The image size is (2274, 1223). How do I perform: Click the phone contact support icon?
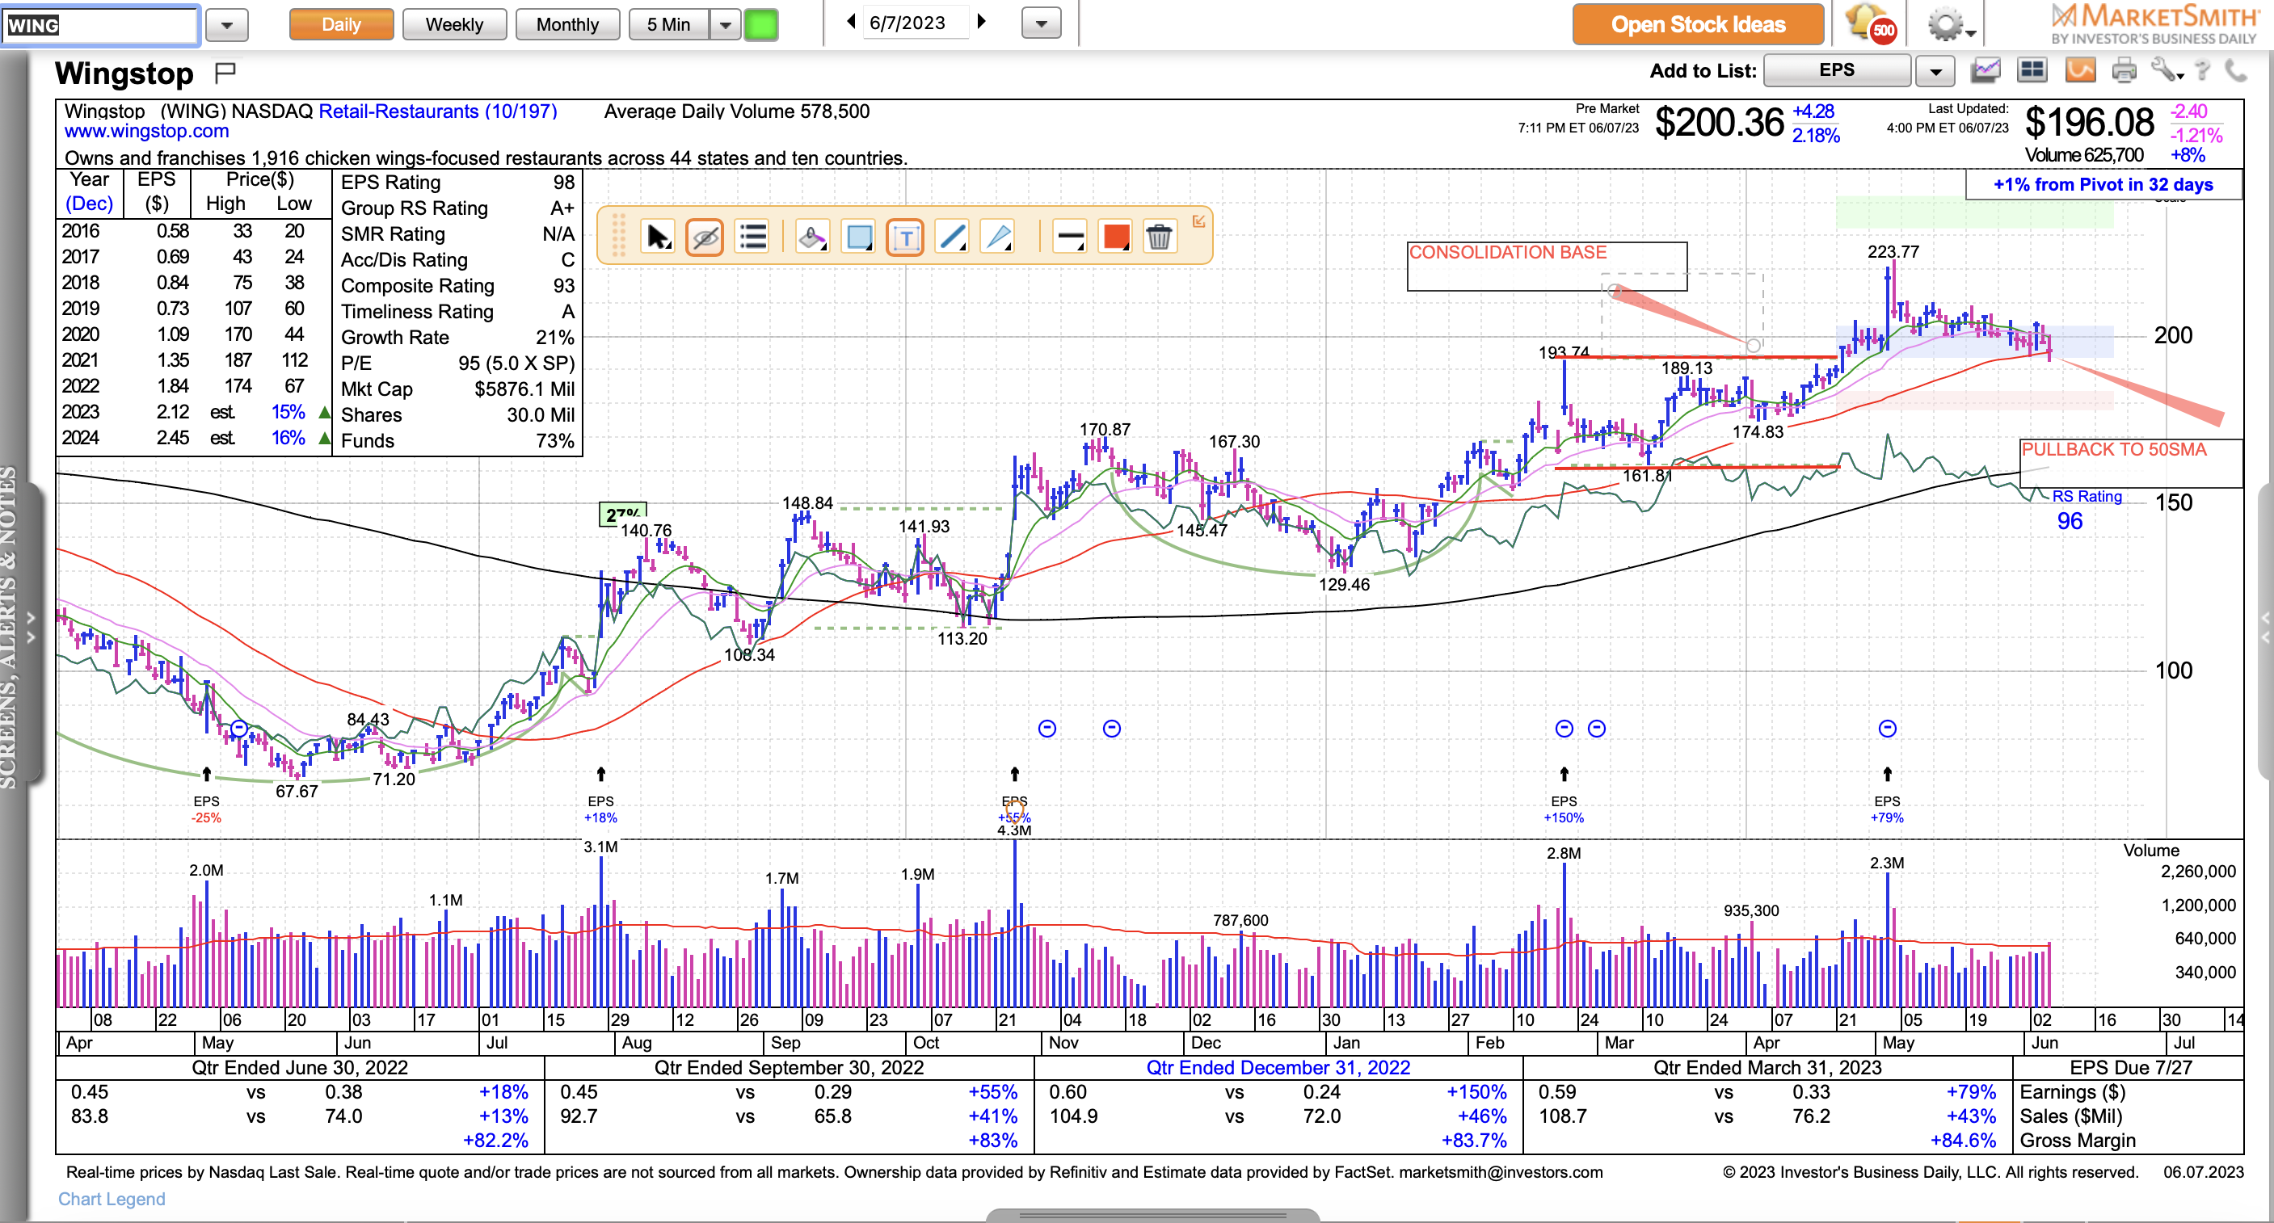click(2236, 70)
